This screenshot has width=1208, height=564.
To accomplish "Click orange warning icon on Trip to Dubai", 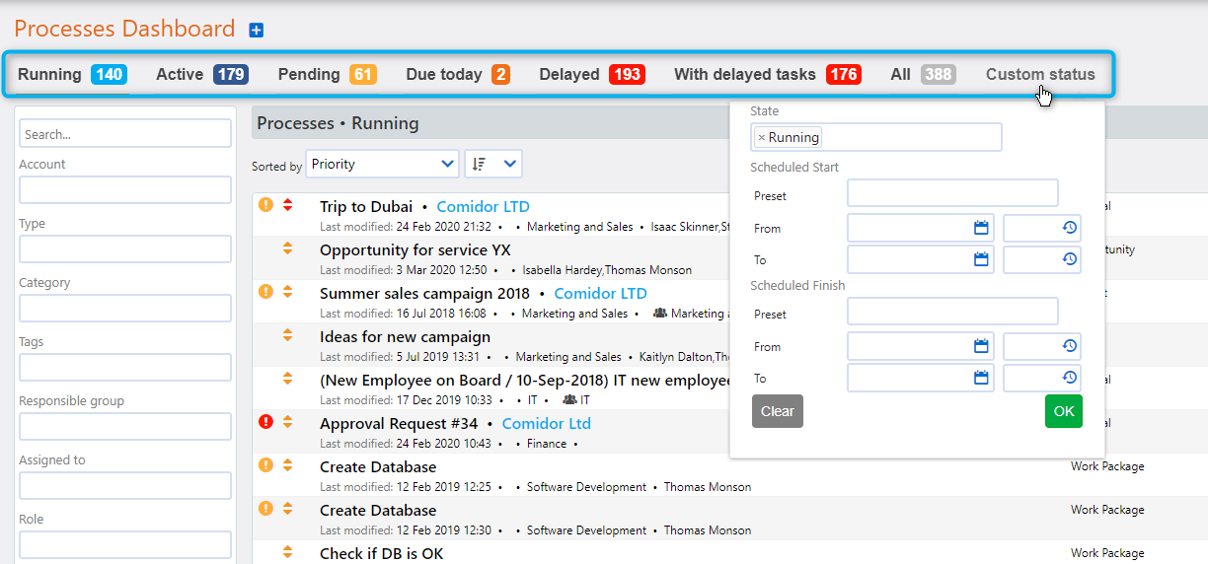I will (x=265, y=205).
